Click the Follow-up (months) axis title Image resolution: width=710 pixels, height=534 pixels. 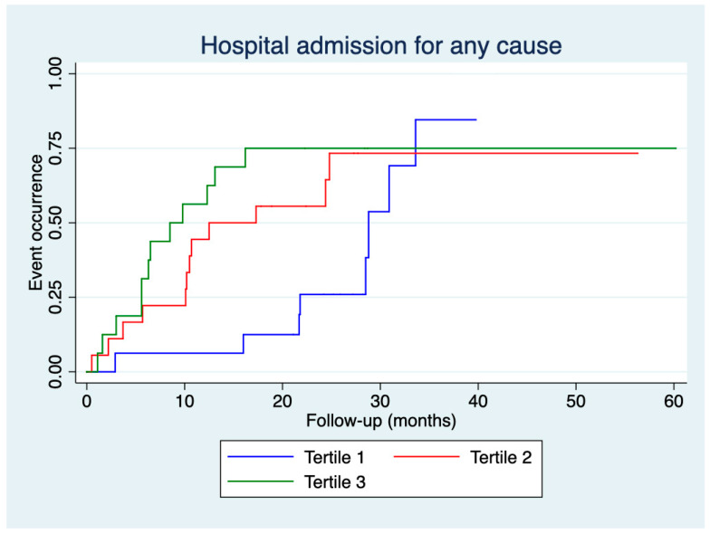(380, 421)
